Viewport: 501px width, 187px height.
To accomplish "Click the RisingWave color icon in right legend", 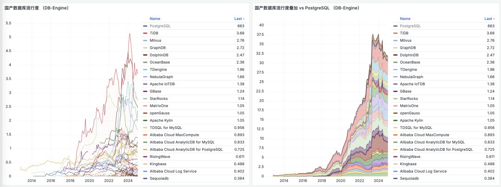I will click(x=395, y=157).
